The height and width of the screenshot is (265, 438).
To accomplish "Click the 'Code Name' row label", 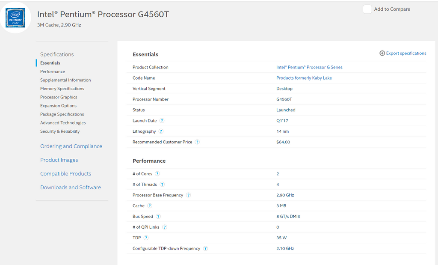I will pos(144,78).
